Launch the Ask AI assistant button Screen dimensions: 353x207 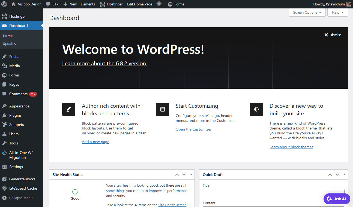pos(337,199)
